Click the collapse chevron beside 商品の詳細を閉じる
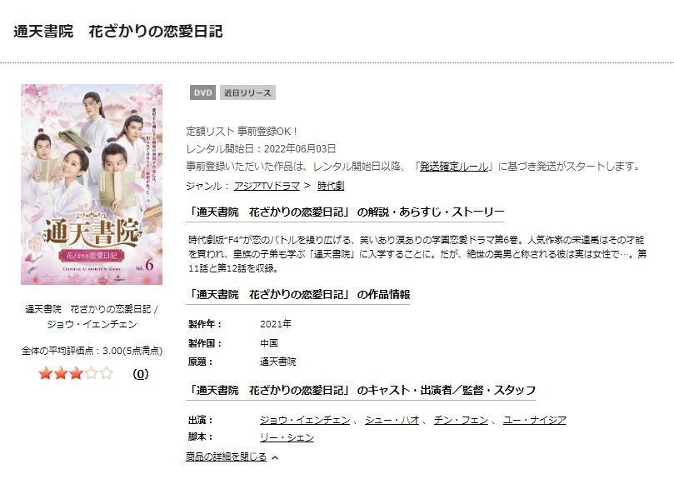674x484 pixels. click(x=275, y=458)
